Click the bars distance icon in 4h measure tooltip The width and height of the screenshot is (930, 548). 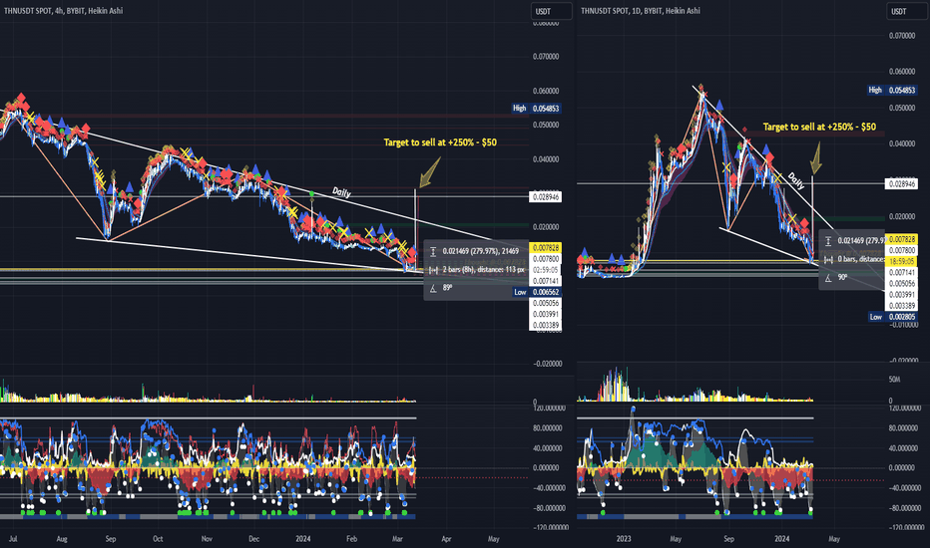click(433, 270)
